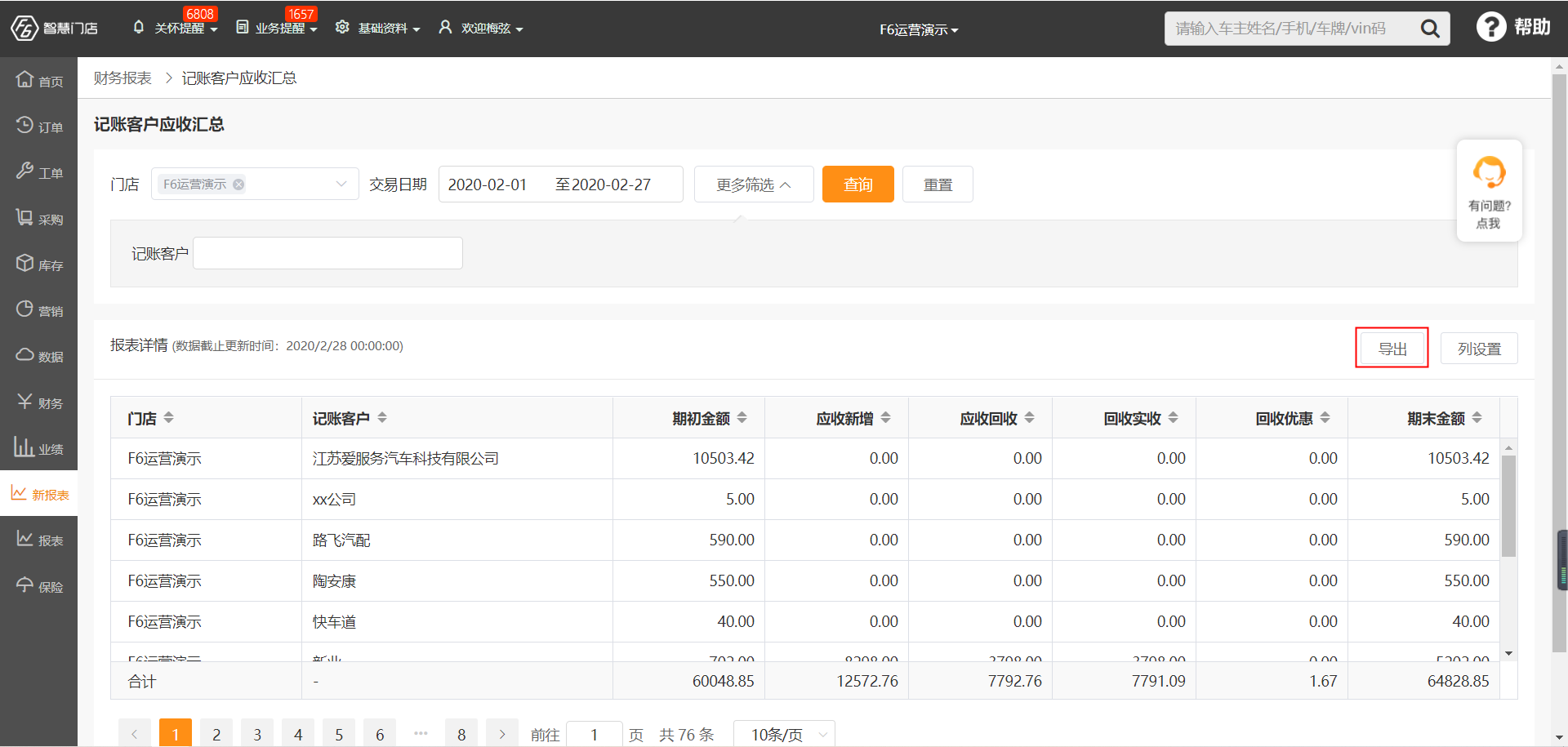Collapse the 更多筛选 filter panel
The image size is (1568, 747).
754,185
